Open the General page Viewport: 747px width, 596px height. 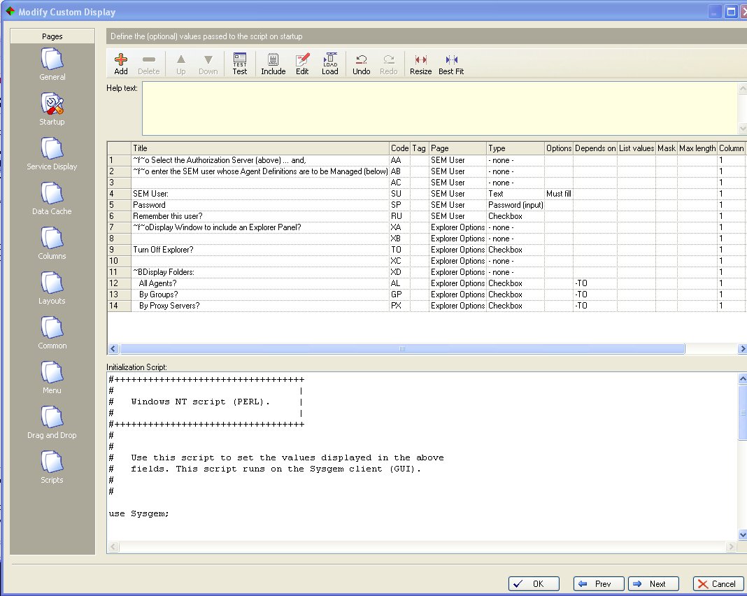[x=52, y=63]
